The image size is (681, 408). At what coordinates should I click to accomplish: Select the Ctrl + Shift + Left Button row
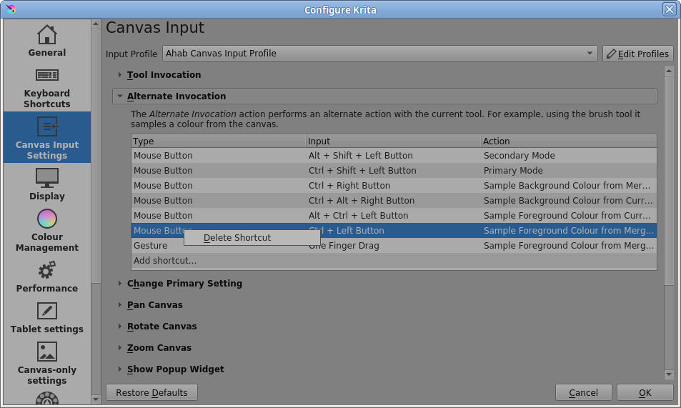394,170
